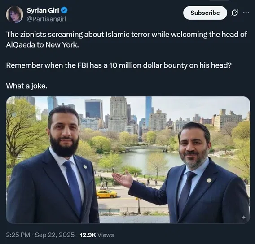
Task: Open the attached Central Park photo
Action: click(128, 160)
